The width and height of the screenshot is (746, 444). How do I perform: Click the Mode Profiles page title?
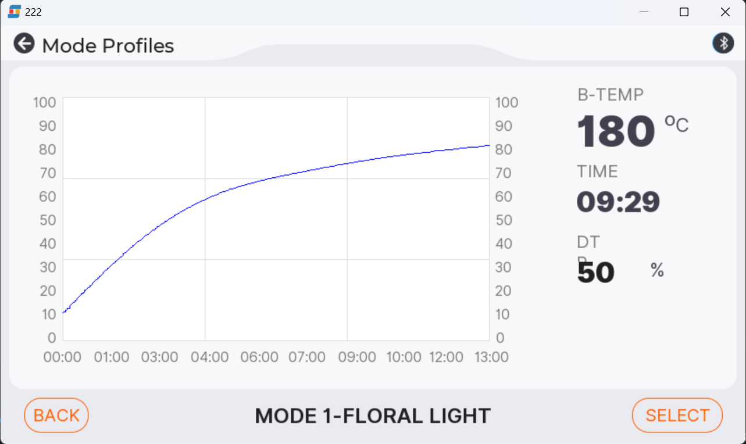coord(108,45)
